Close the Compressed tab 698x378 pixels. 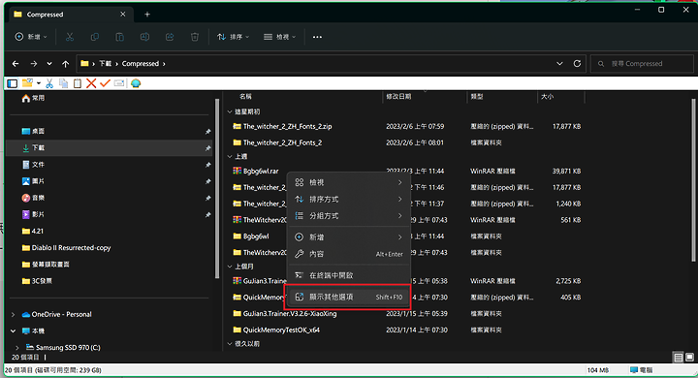(123, 15)
